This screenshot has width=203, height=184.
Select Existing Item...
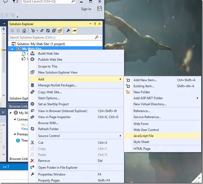tap(162, 86)
